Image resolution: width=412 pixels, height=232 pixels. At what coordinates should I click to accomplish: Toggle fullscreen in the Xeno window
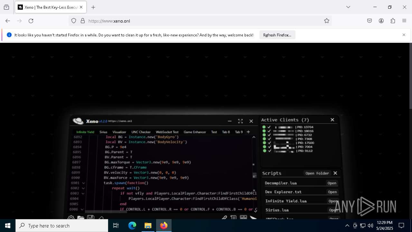(240, 121)
